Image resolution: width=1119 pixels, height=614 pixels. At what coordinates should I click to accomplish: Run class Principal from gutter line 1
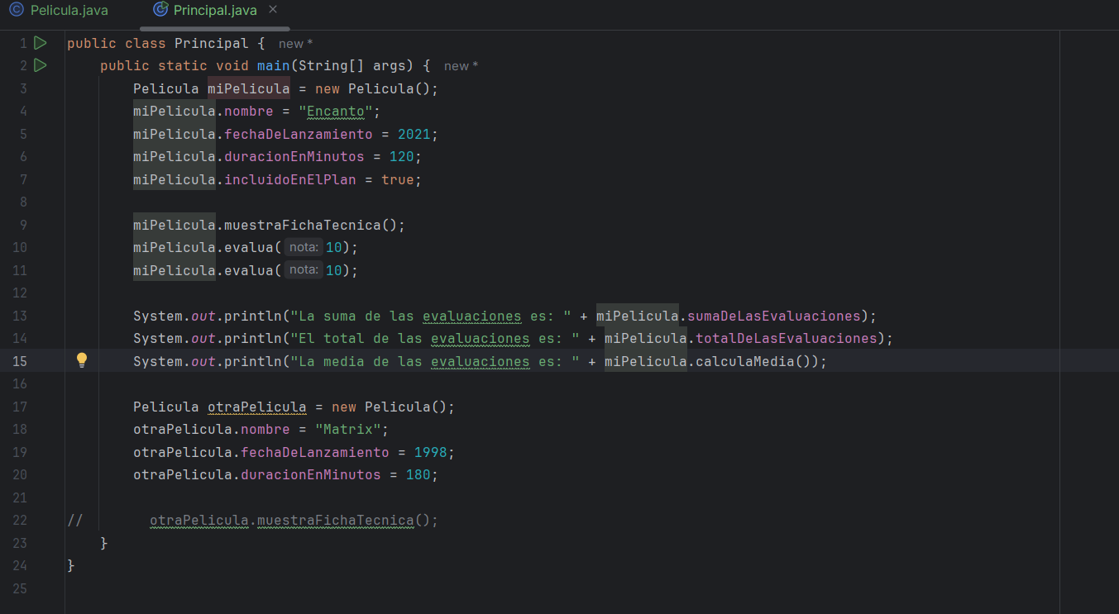click(41, 43)
